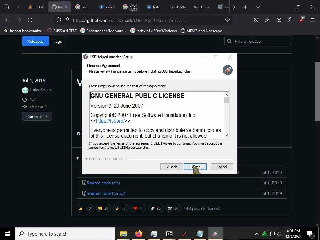
Task: Open the notification center
Action: pyautogui.click(x=310, y=234)
